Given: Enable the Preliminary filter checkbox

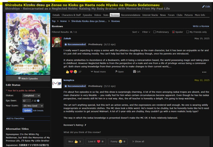Looking at the screenshot, I should [155, 32].
